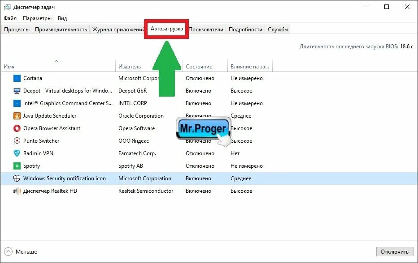Click publisher Realtek Semiconductor
Image resolution: width=418 pixels, height=263 pixels.
(146, 191)
